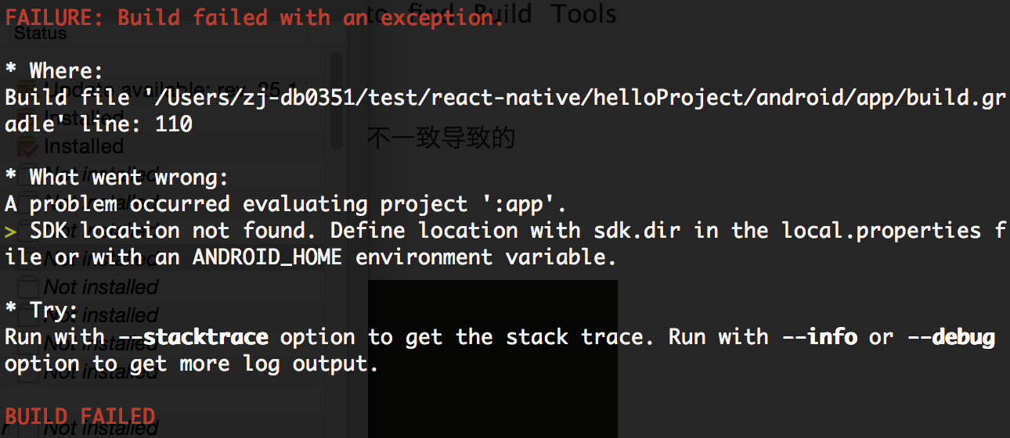
Task: Click the '--info' option text
Action: (819, 337)
